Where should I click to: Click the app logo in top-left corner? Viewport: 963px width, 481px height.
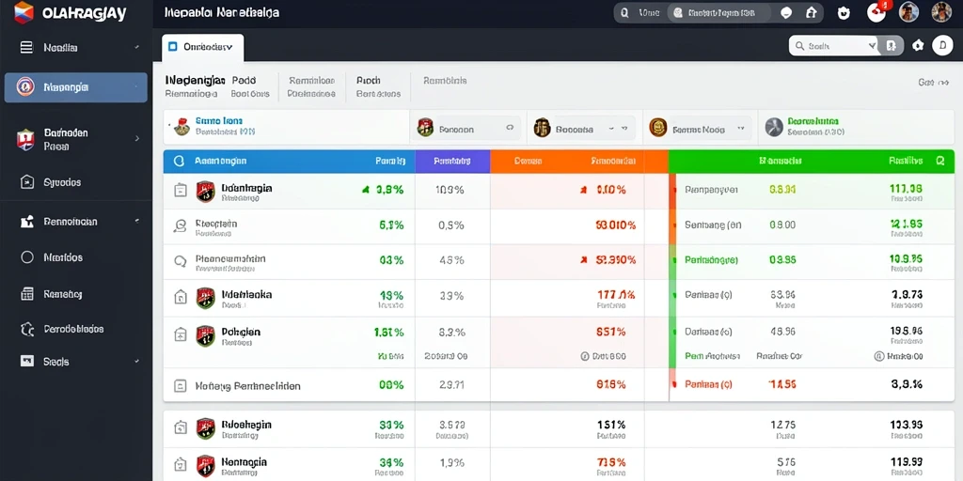coord(24,12)
